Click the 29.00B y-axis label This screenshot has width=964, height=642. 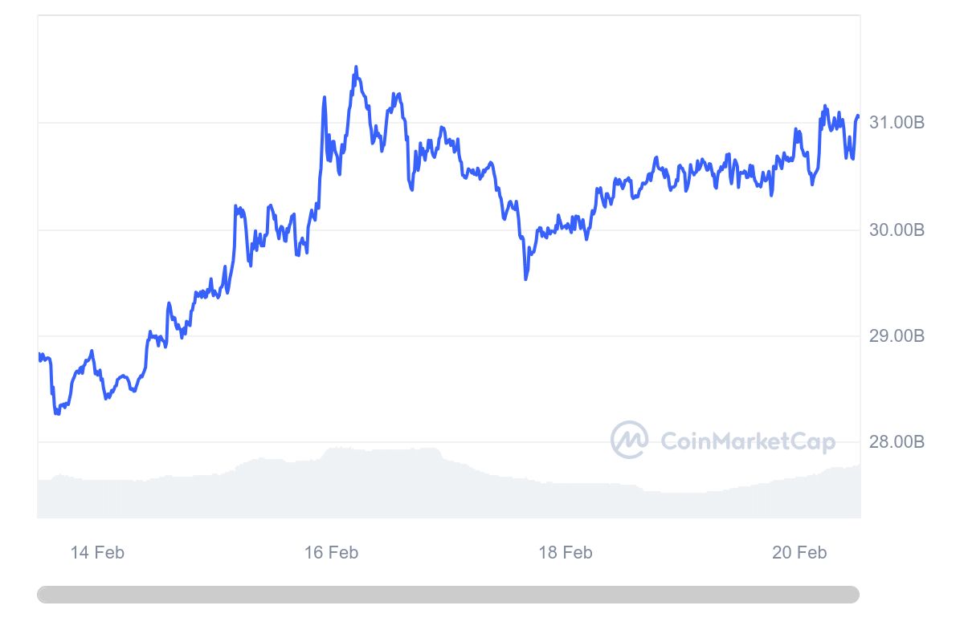pyautogui.click(x=897, y=335)
